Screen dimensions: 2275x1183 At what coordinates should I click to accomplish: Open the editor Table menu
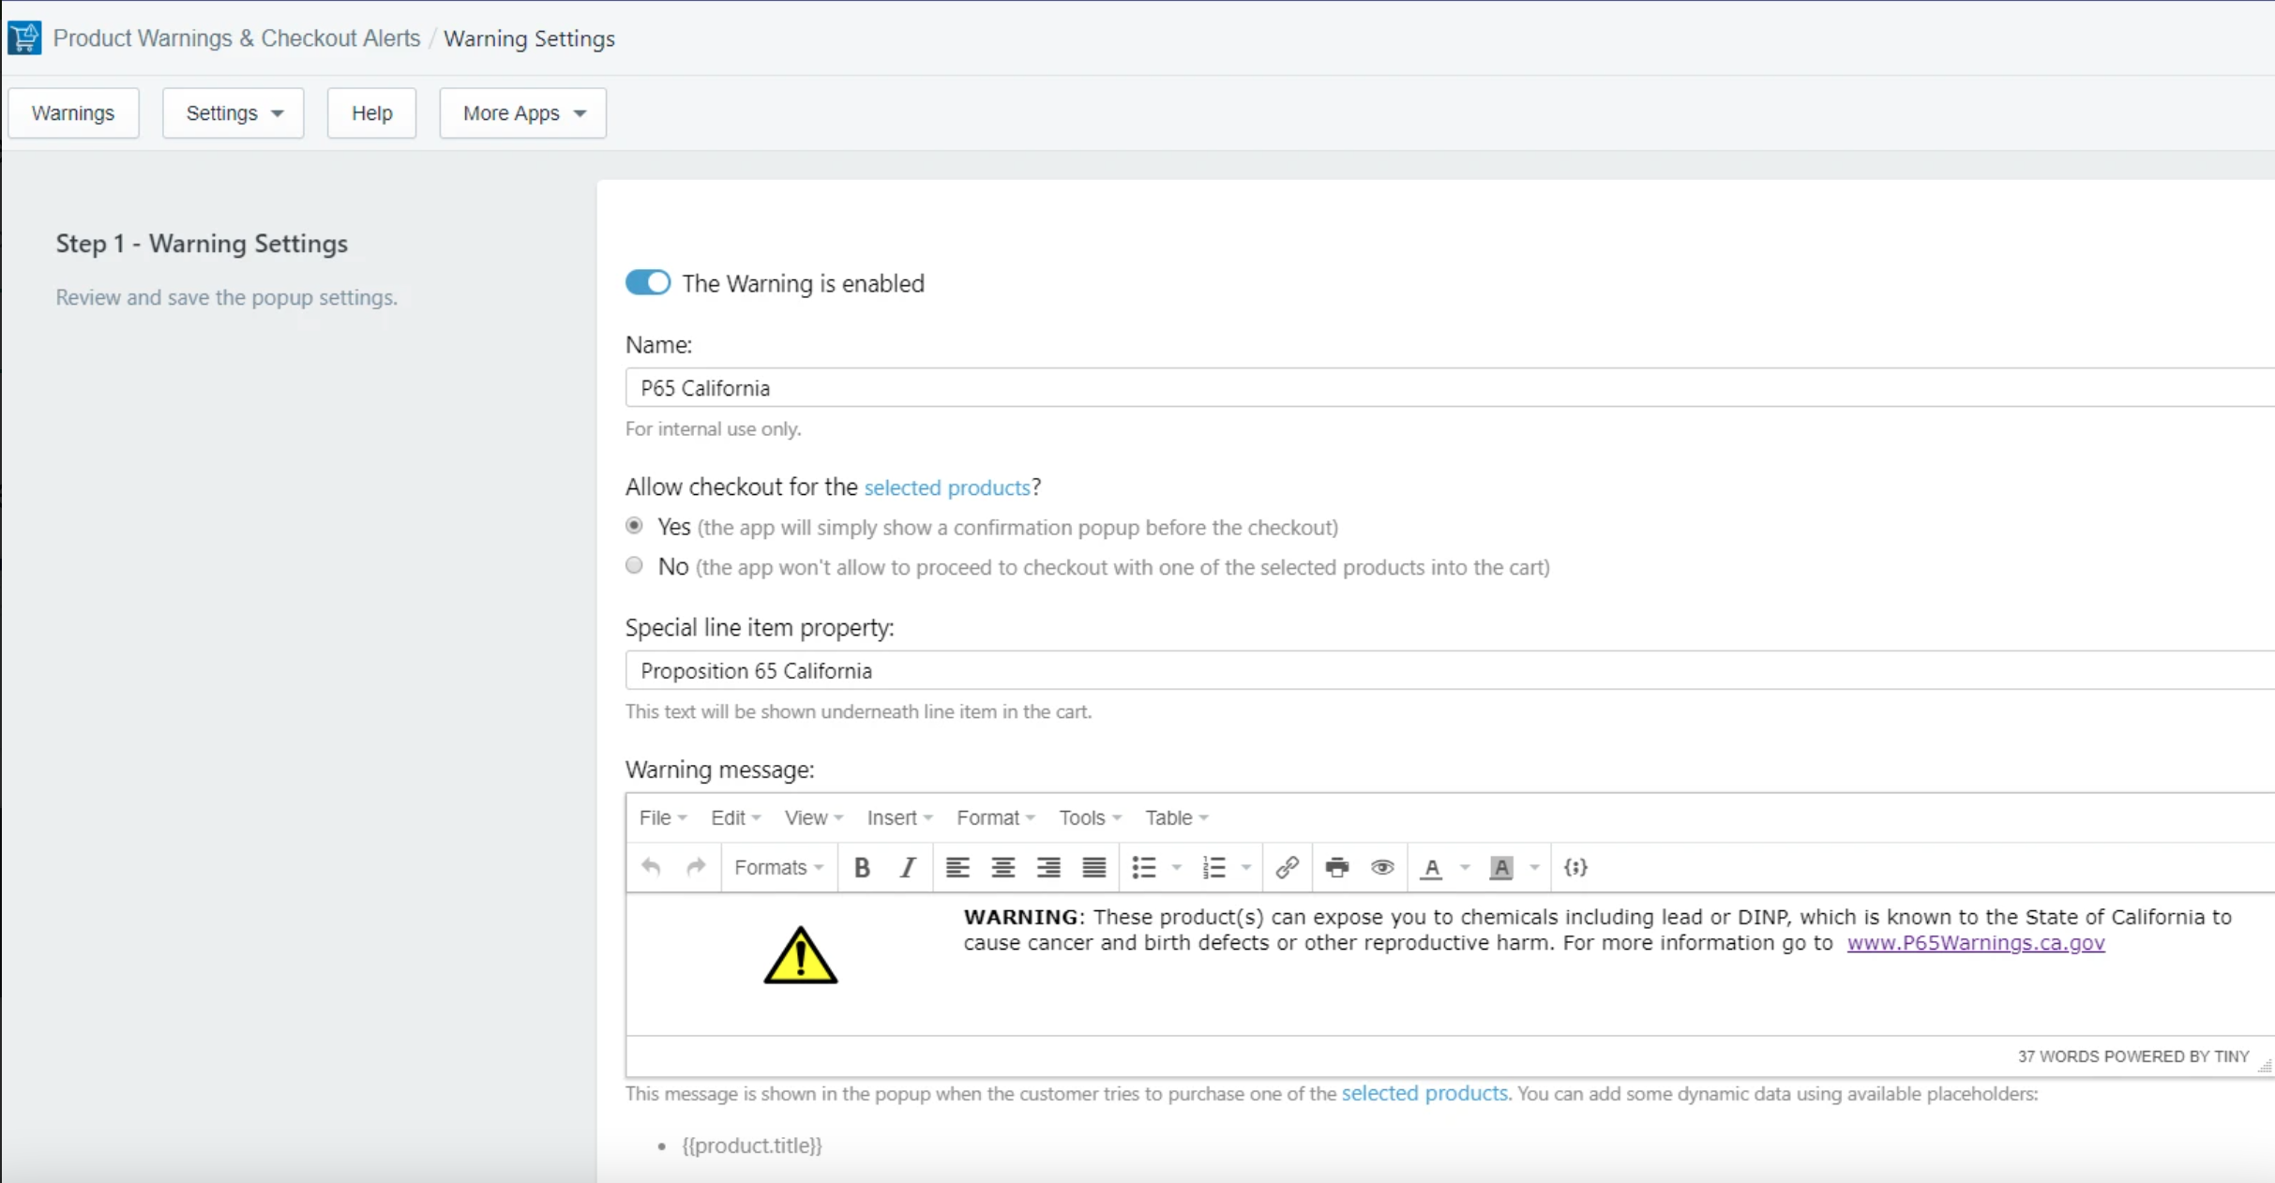[x=1176, y=817]
